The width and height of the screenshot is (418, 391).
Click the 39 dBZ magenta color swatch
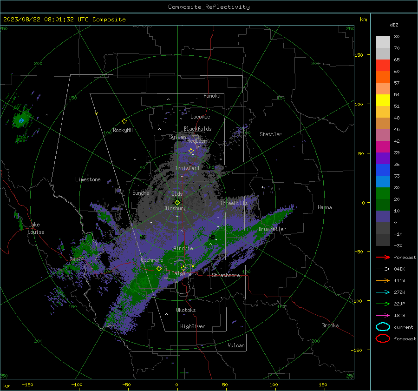click(x=383, y=147)
